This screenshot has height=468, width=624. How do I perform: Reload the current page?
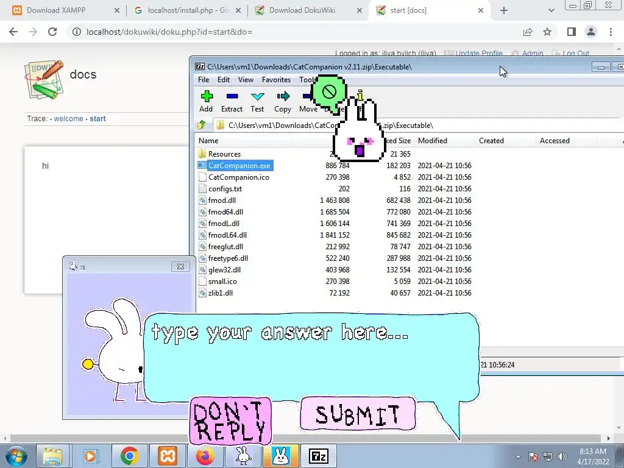52,32
